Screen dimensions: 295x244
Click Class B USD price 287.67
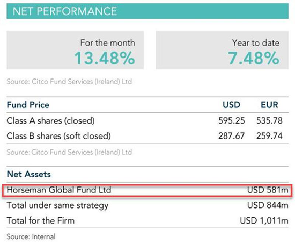click(x=231, y=136)
